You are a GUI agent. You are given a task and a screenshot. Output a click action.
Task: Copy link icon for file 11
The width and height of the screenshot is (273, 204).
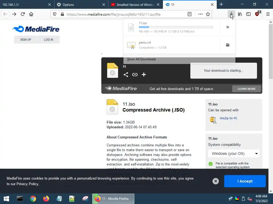pyautogui.click(x=135, y=75)
